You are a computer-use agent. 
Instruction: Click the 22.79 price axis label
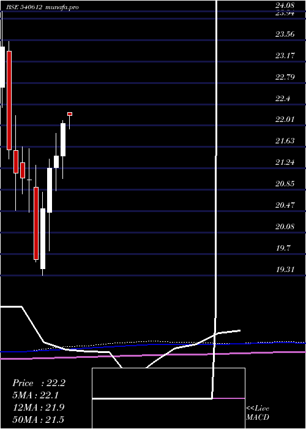[x=285, y=77]
